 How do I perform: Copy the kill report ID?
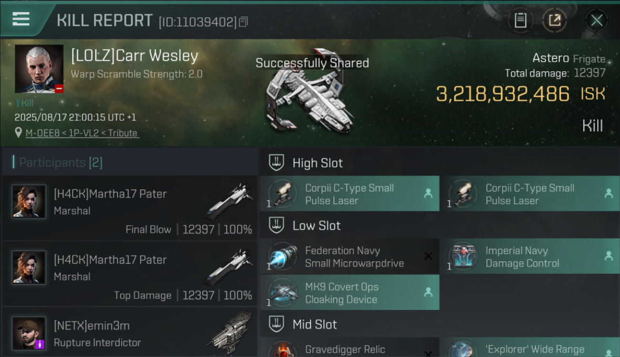[x=243, y=21]
